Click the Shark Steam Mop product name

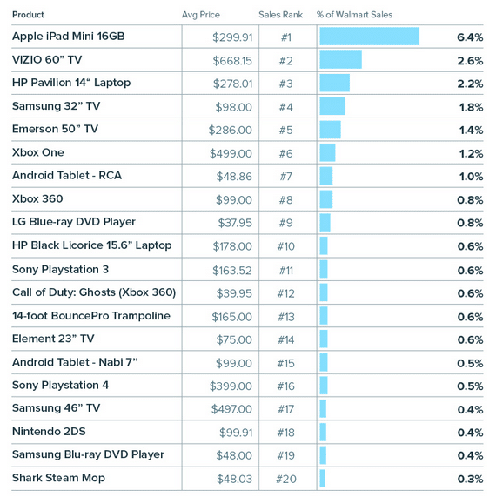click(x=58, y=478)
